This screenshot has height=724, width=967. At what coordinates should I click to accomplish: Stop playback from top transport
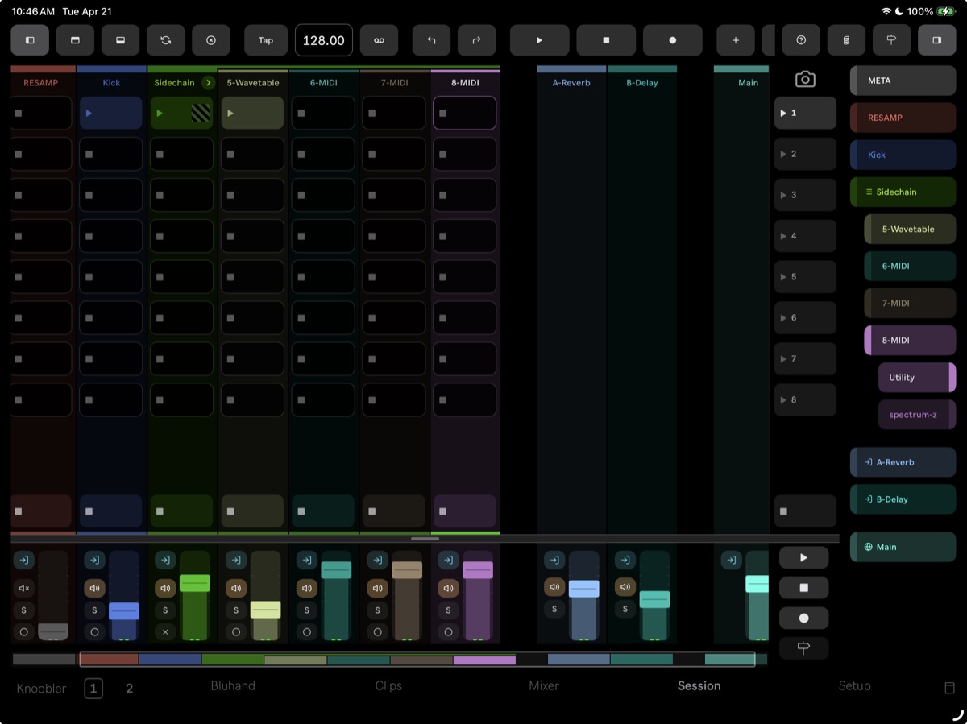[x=606, y=40]
